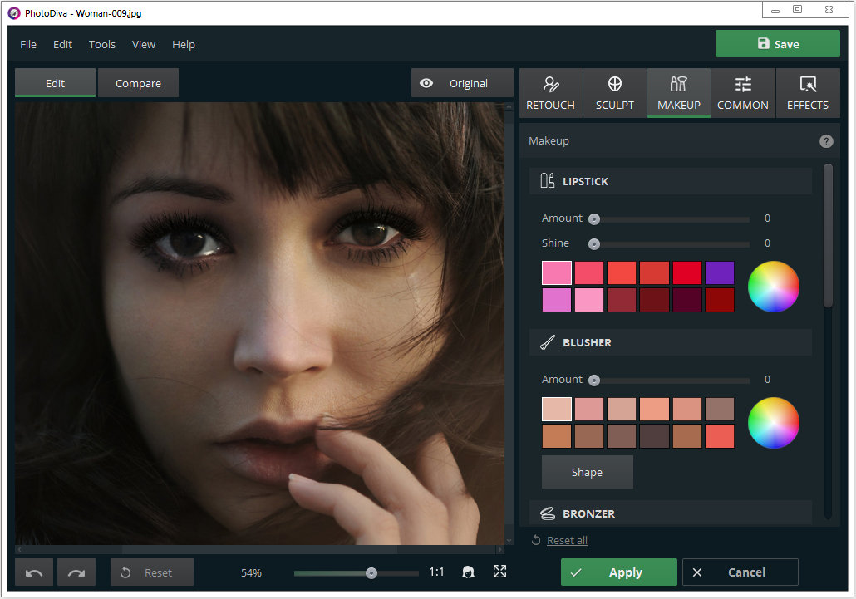Click the undo arrow button
The image size is (856, 599).
click(34, 572)
